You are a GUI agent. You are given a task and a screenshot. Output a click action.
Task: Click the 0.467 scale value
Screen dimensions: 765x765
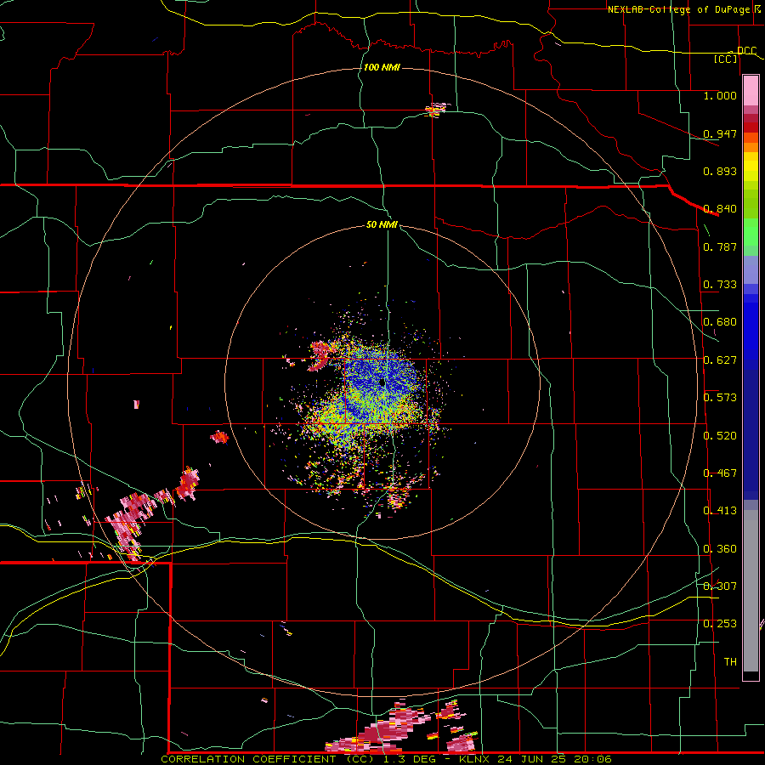pos(720,473)
